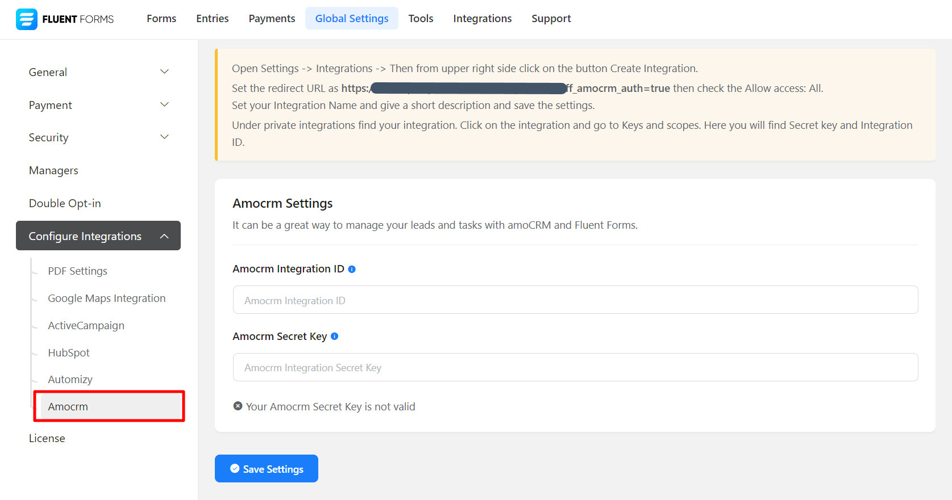
Task: Open the License page link
Action: click(47, 438)
